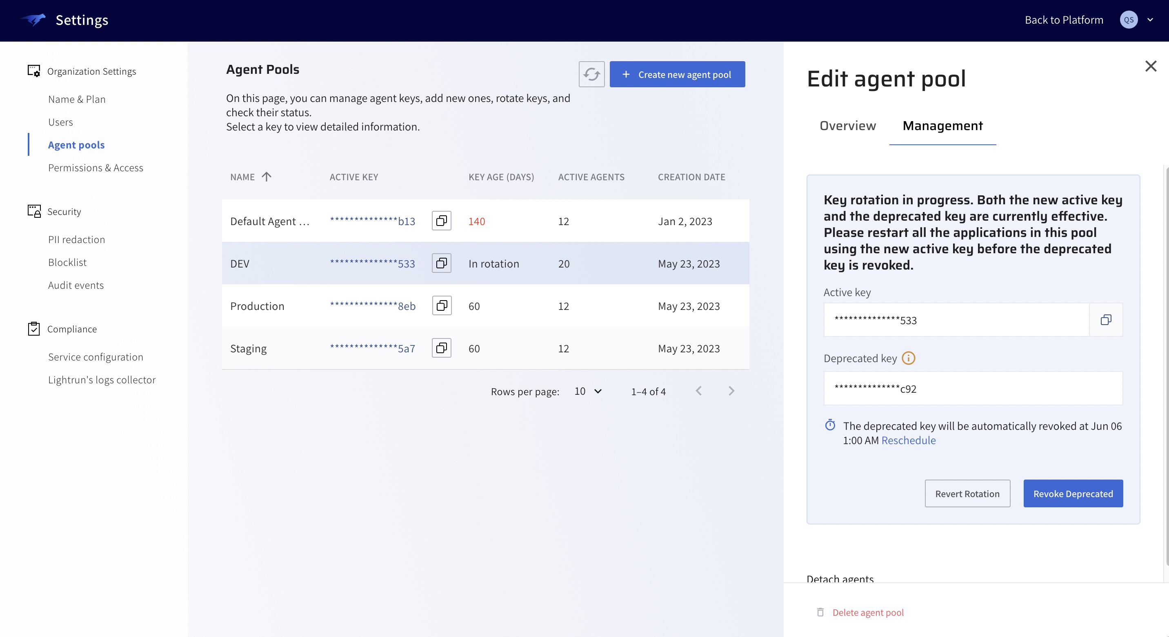Copy active key in edit panel

(1105, 320)
